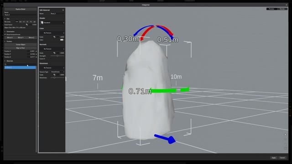This screenshot has height=164, width=292.
Task: Edit the model Name field in left panel
Action: coord(21,15)
